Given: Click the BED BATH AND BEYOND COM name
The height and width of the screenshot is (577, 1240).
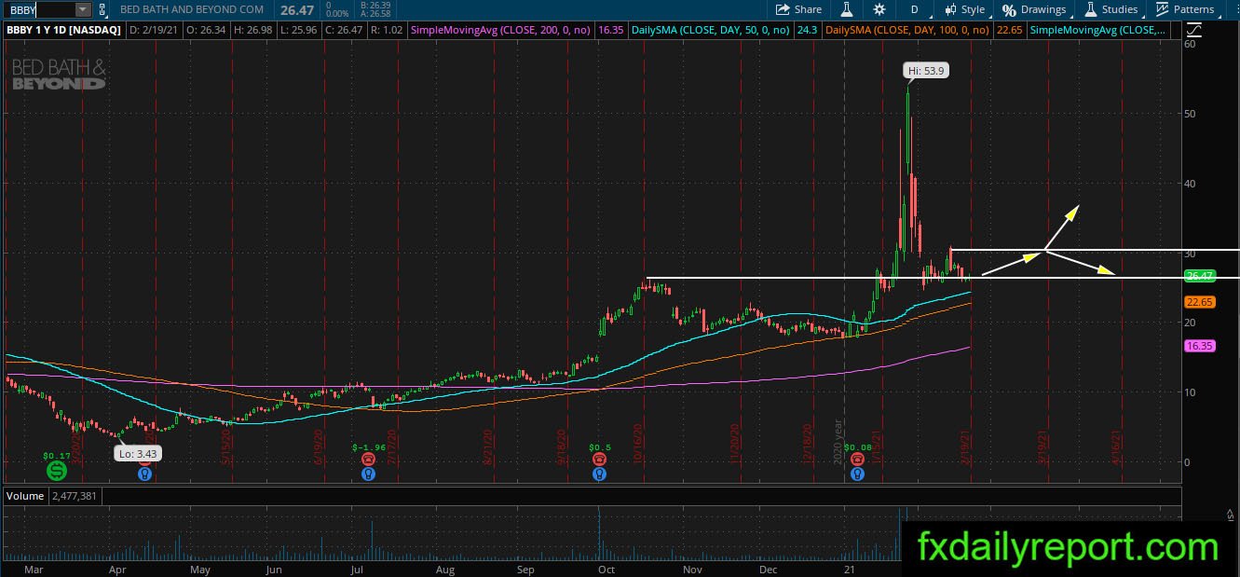Looking at the screenshot, I should [x=192, y=9].
